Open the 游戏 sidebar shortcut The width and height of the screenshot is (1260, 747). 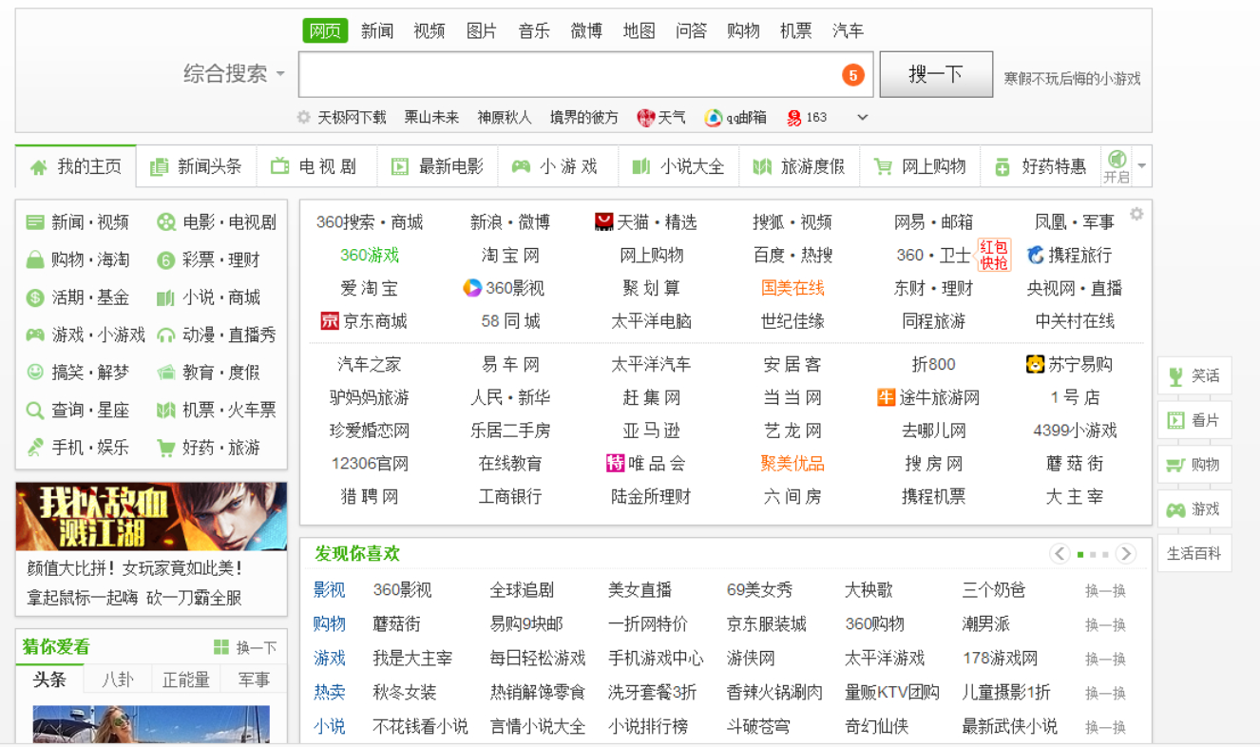[1194, 508]
